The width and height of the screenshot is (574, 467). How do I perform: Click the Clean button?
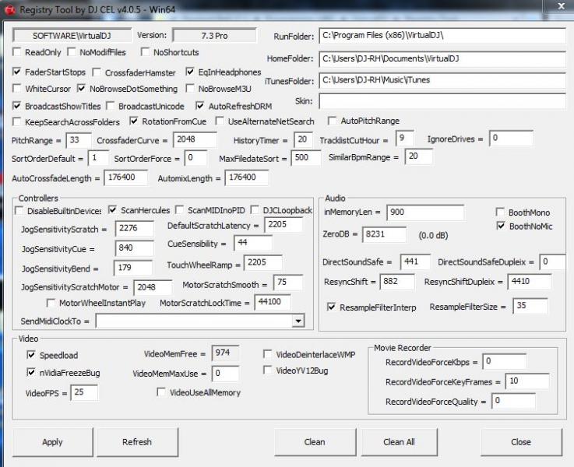click(315, 442)
